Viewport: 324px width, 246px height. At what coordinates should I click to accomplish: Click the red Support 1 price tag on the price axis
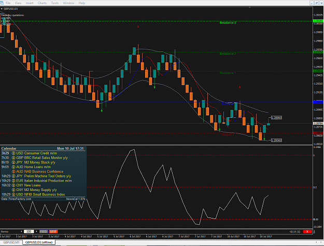pyautogui.click(x=318, y=133)
